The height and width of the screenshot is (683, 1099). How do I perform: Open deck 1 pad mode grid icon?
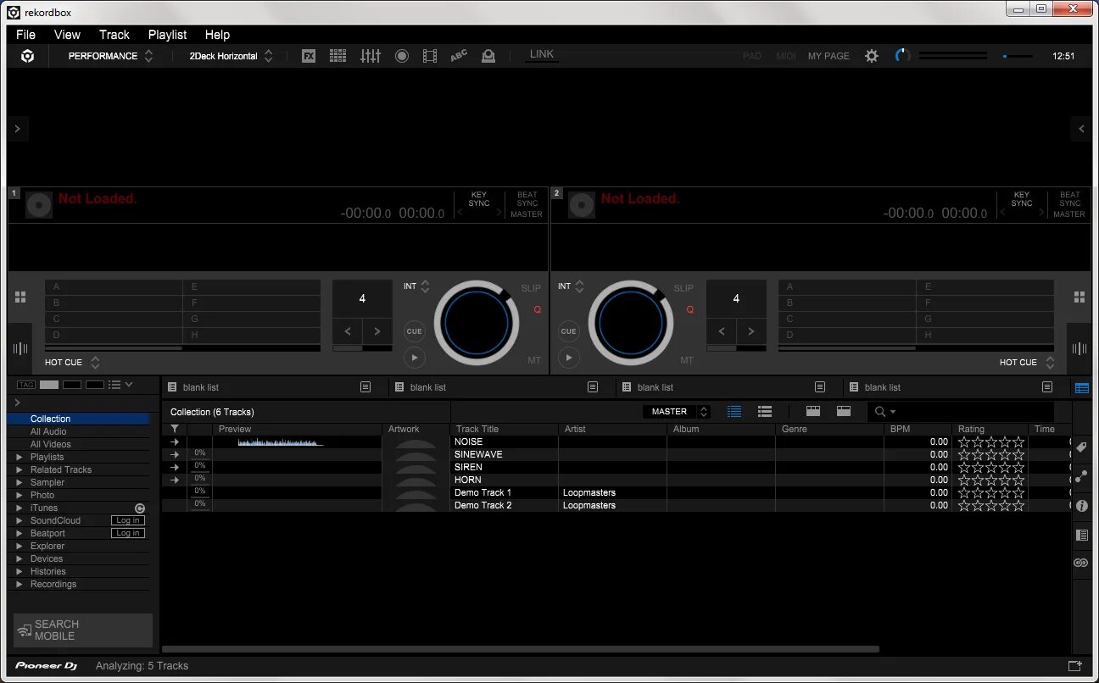20,297
